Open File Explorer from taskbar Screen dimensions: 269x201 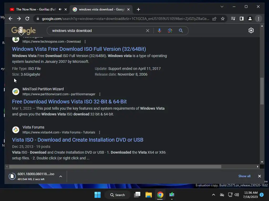149,195
